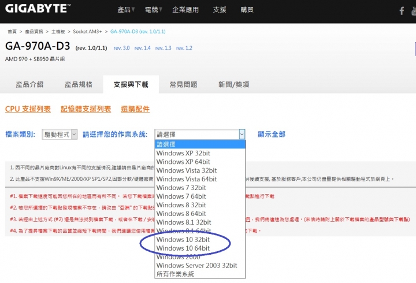Open the Facebook icon link
The image size is (416, 283).
pos(402,10)
